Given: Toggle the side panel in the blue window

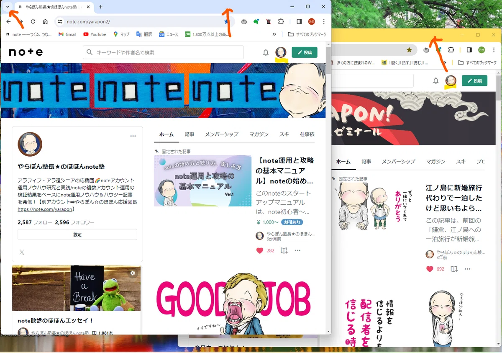Looking at the screenshot, I should [299, 21].
